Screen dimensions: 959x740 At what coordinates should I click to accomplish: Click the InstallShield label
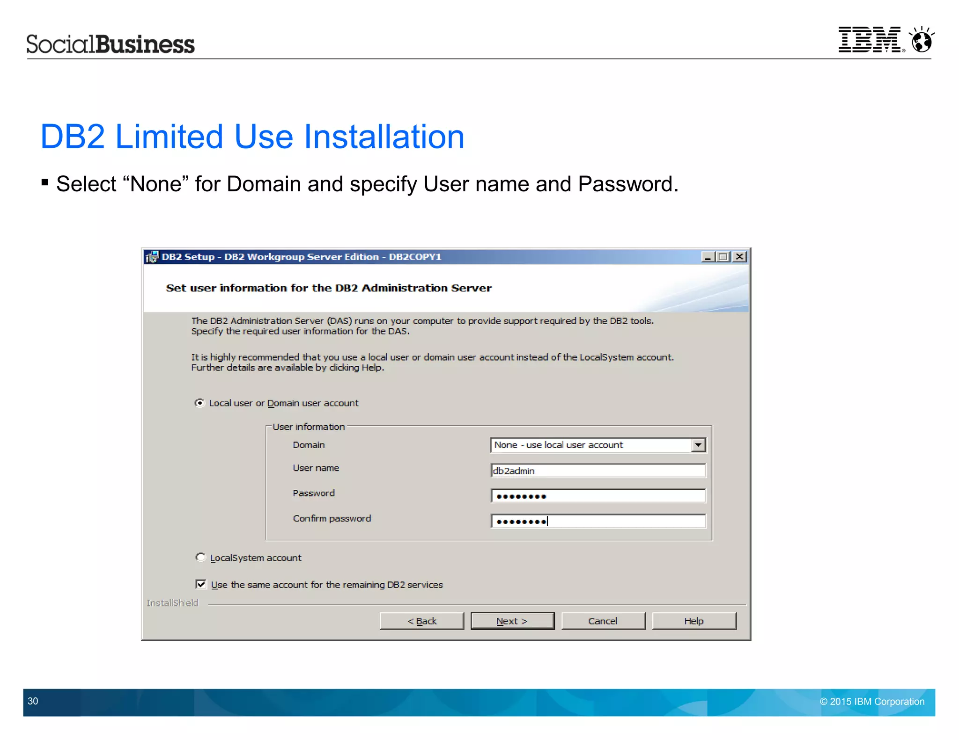coord(173,603)
